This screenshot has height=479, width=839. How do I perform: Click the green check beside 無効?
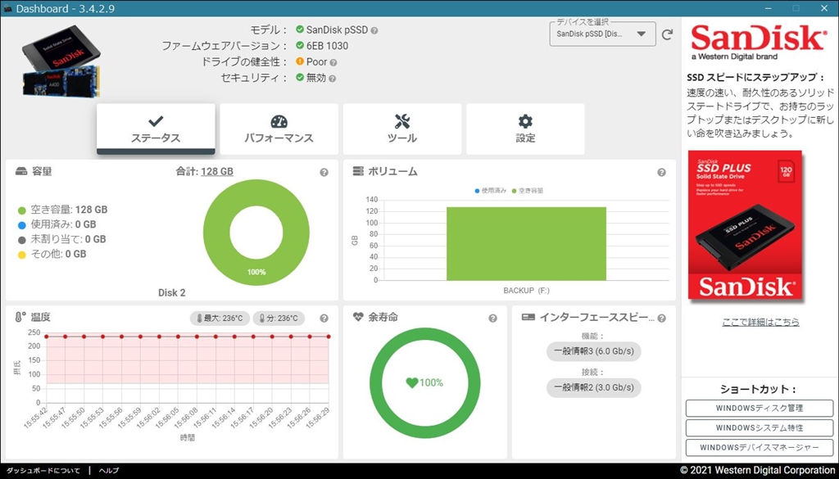click(x=300, y=78)
